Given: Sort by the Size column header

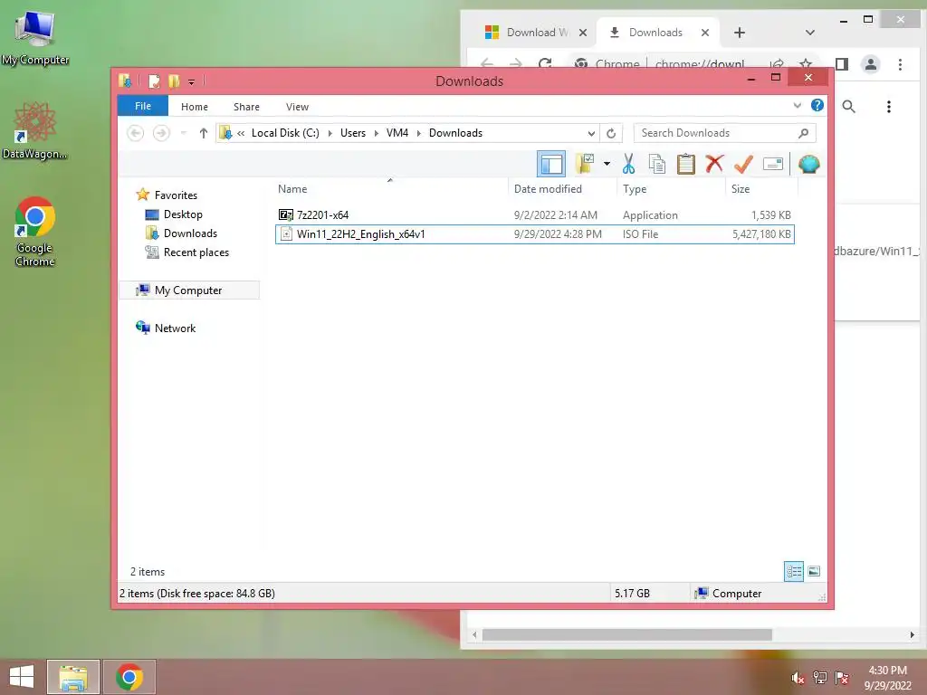Looking at the screenshot, I should pyautogui.click(x=761, y=189).
